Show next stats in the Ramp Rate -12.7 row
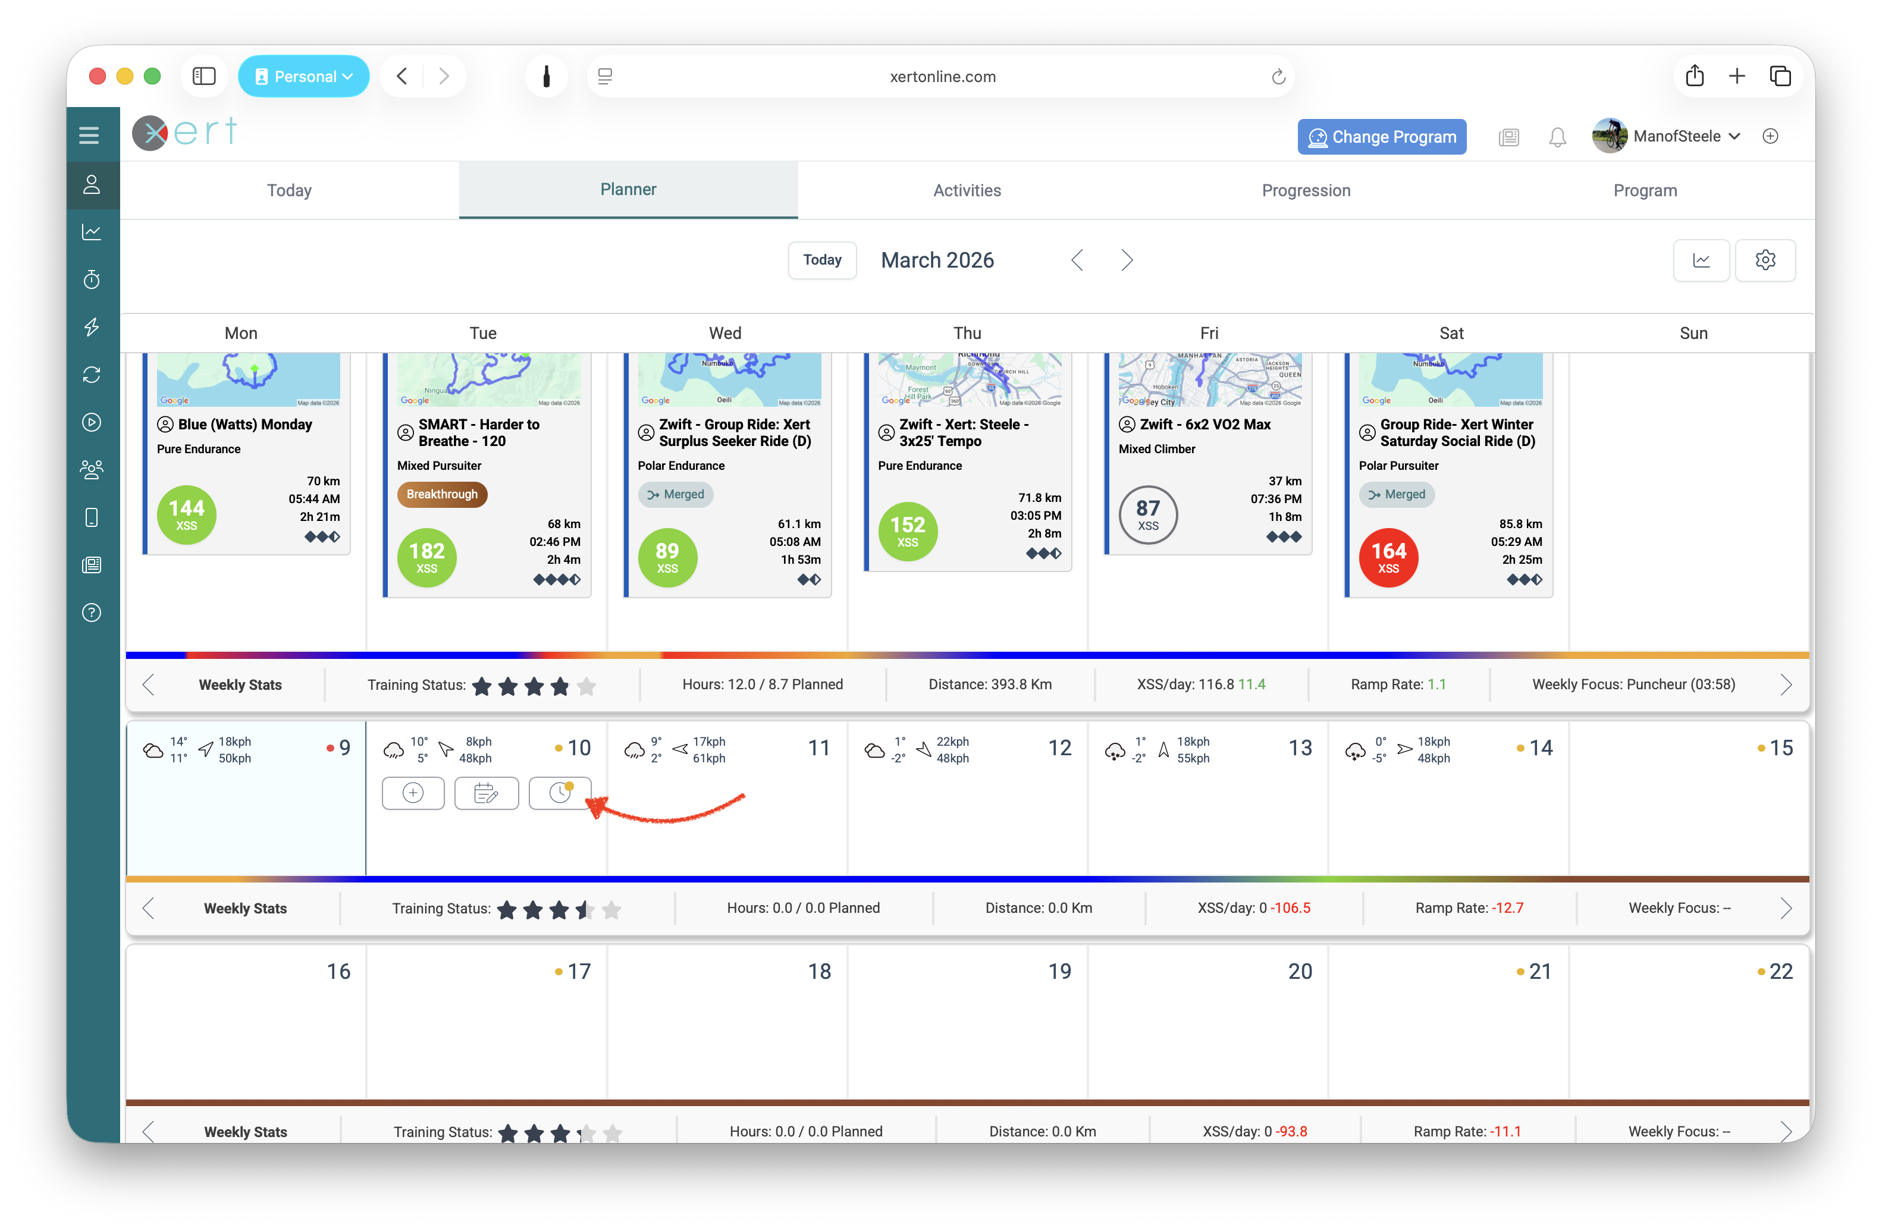The image size is (1882, 1231). coord(1786,909)
